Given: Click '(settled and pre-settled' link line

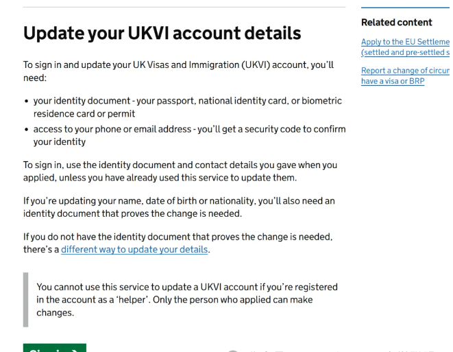Looking at the screenshot, I should coord(405,52).
